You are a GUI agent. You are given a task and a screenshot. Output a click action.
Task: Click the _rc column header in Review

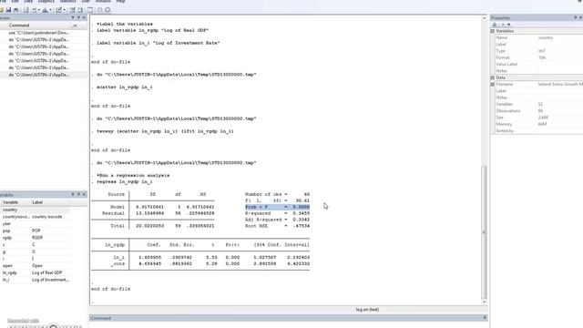click(x=75, y=26)
